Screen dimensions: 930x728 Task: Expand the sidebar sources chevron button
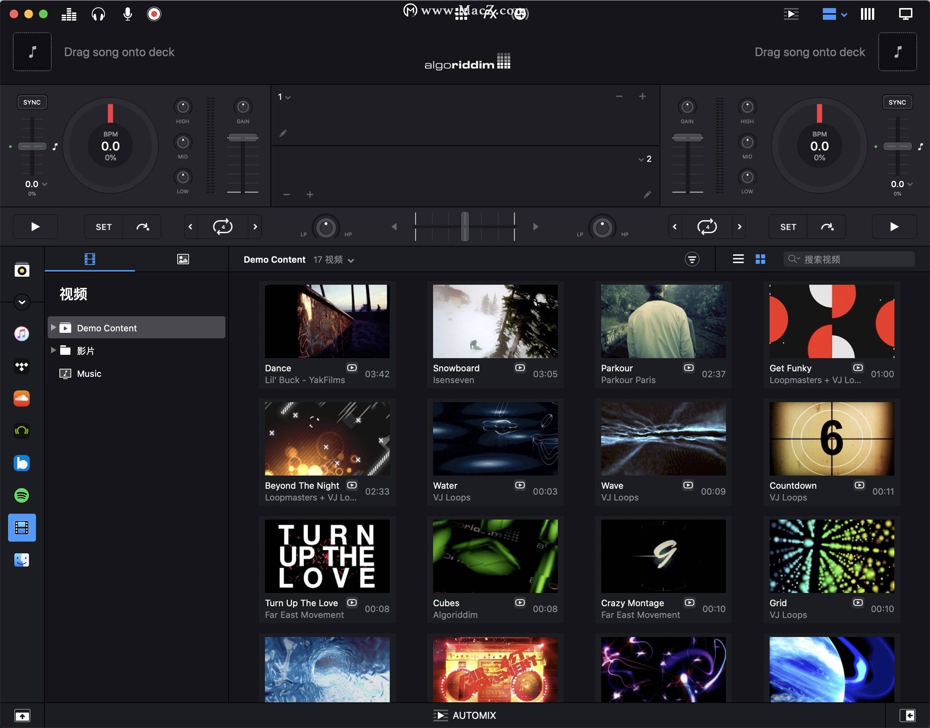(22, 302)
